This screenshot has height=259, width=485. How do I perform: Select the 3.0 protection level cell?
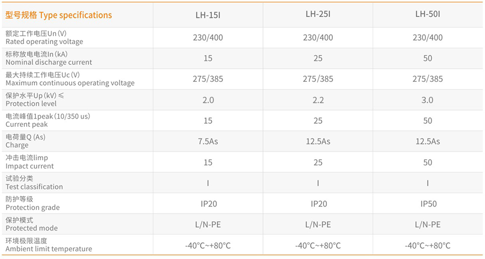pyautogui.click(x=427, y=100)
